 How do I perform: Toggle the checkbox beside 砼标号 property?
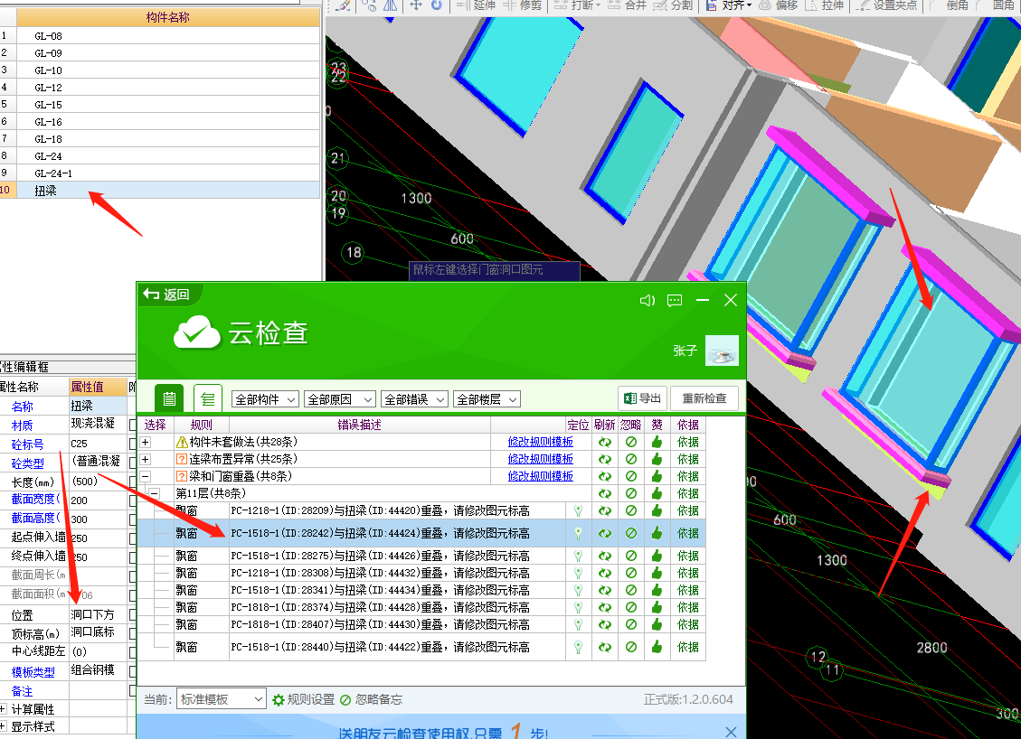[x=132, y=444]
